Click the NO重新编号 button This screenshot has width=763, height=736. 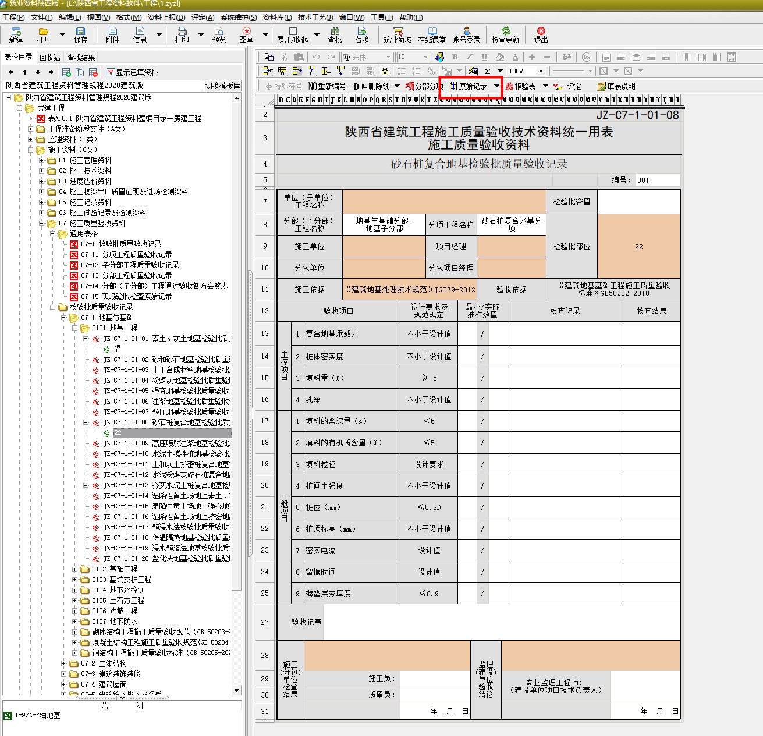tap(327, 86)
